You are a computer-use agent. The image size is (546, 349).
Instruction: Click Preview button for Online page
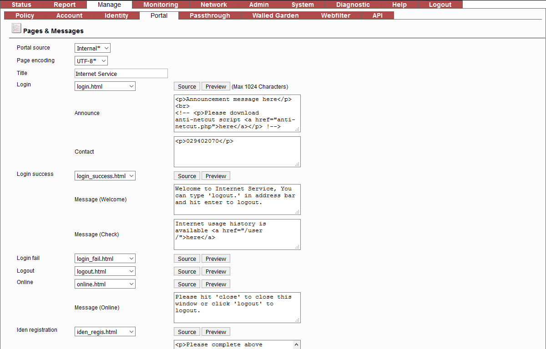click(x=216, y=284)
